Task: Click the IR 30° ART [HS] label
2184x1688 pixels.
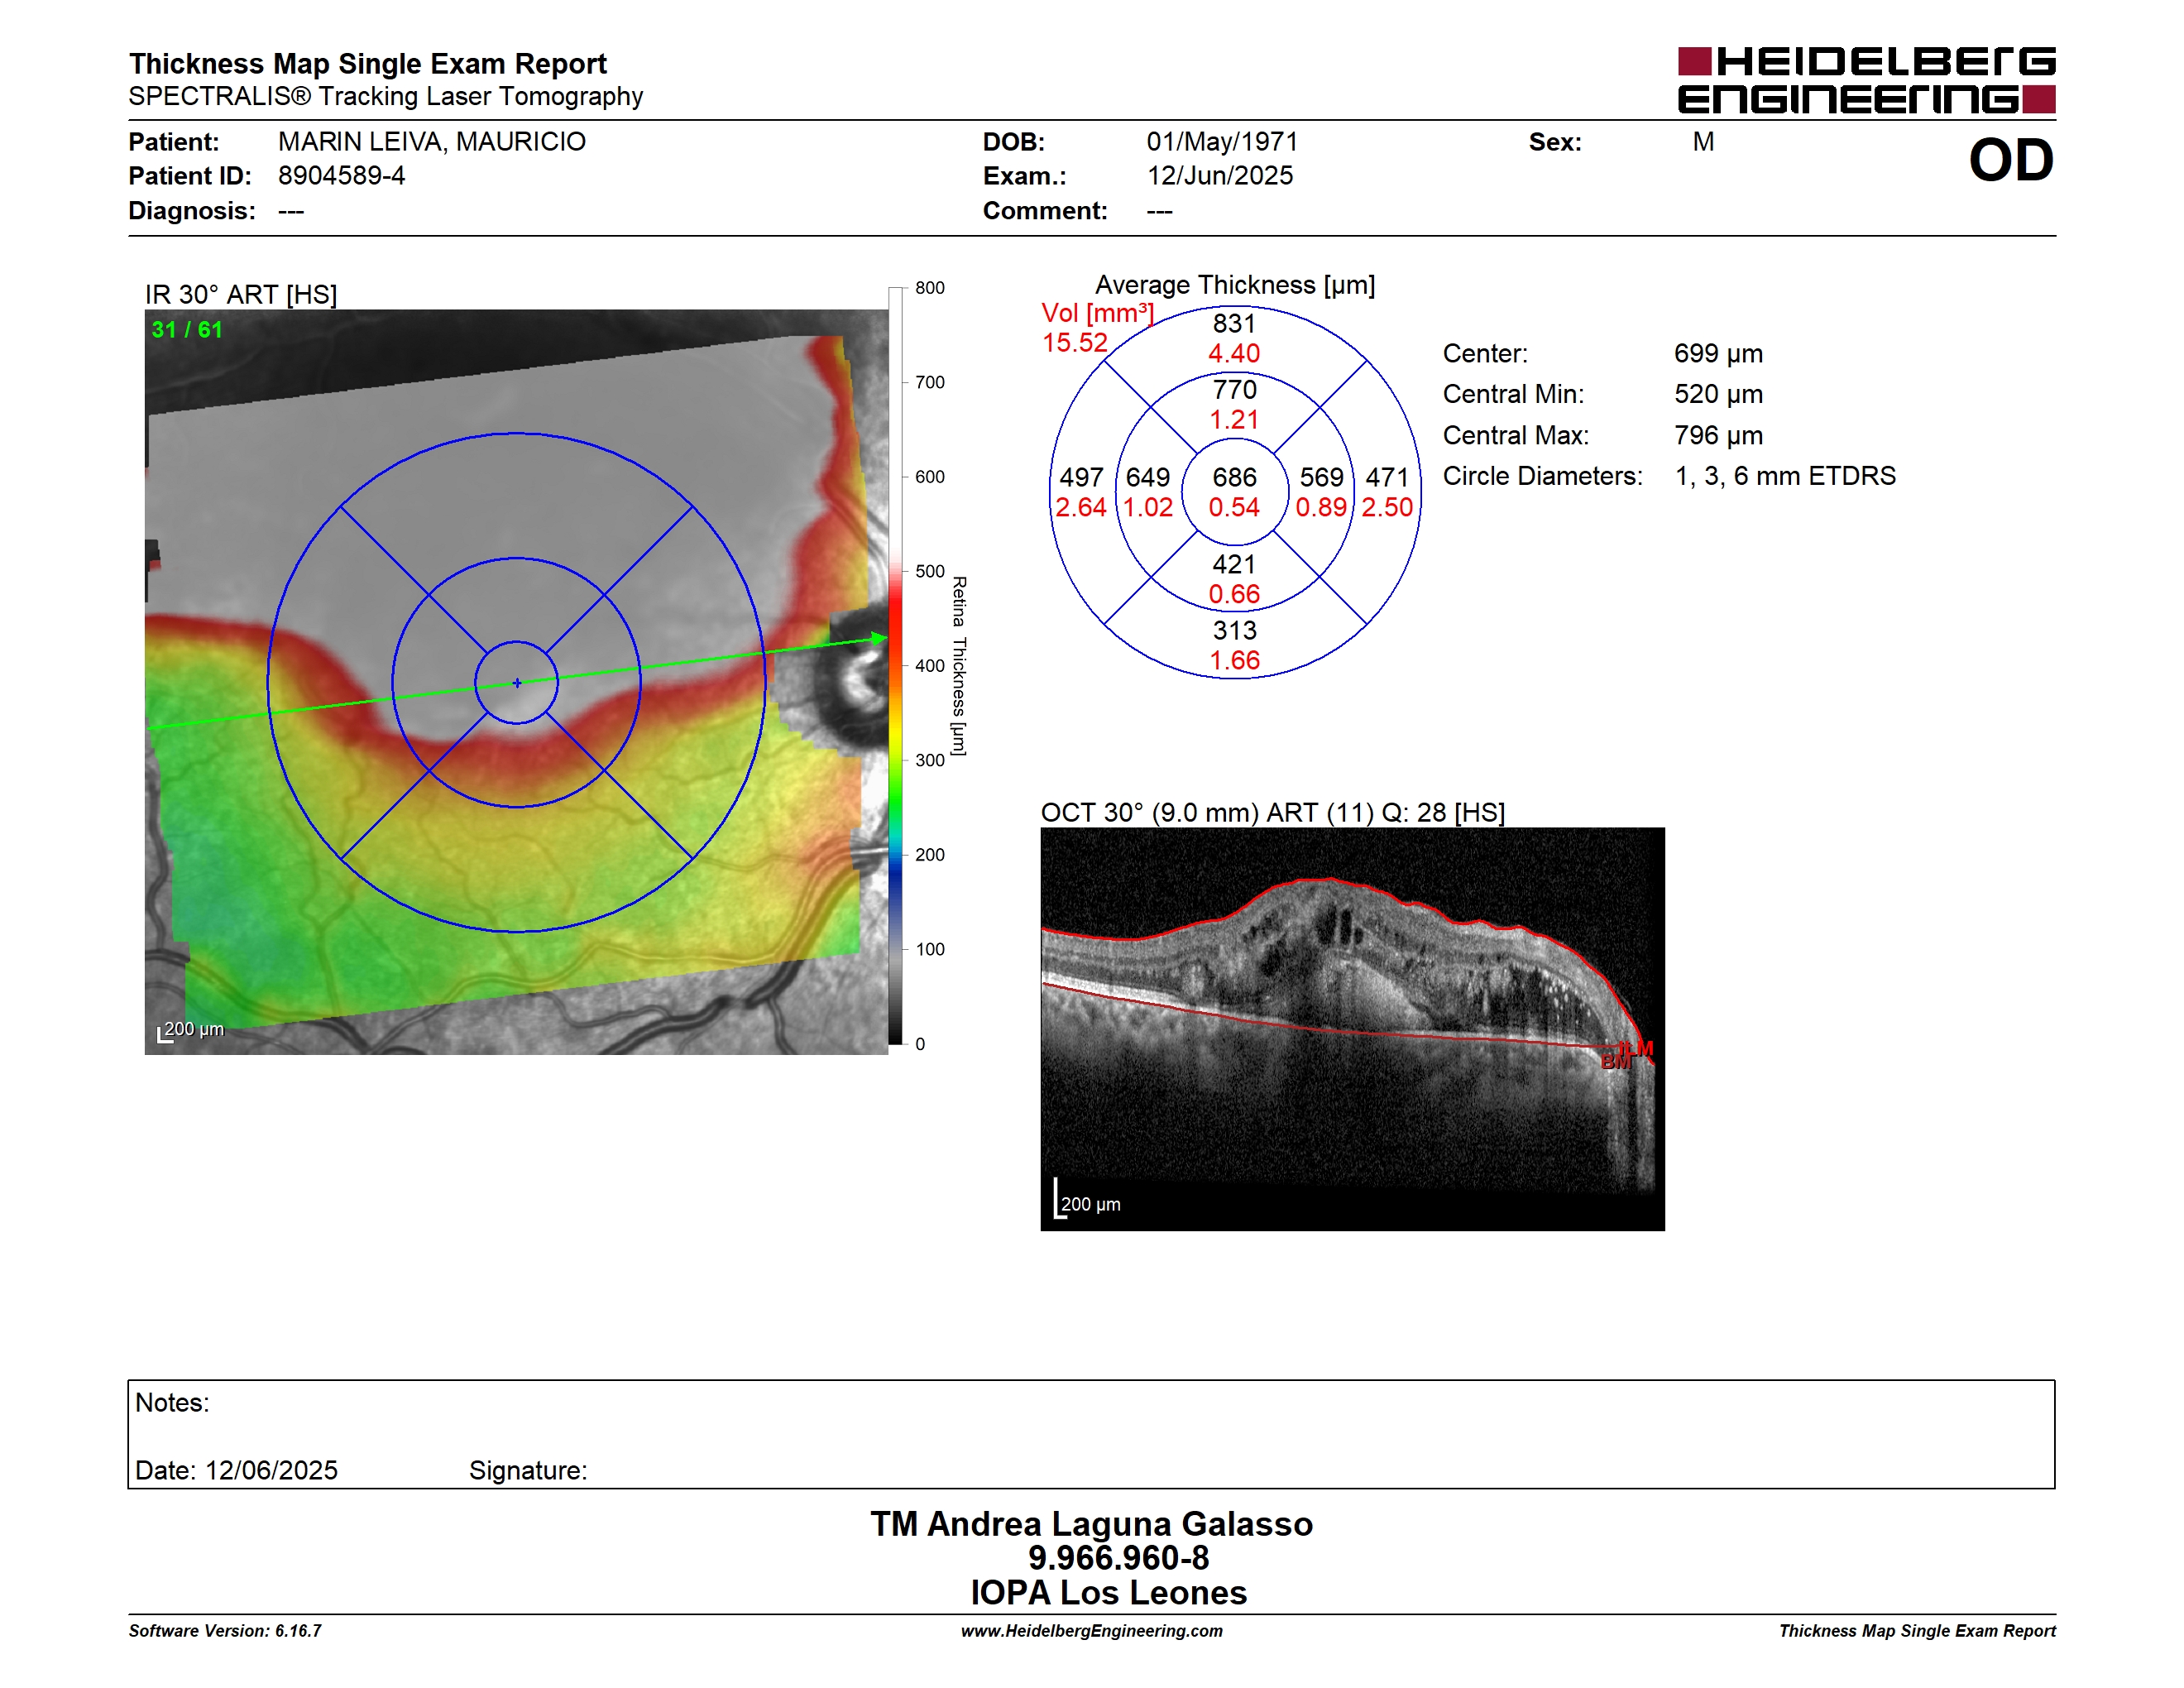Action: click(241, 295)
